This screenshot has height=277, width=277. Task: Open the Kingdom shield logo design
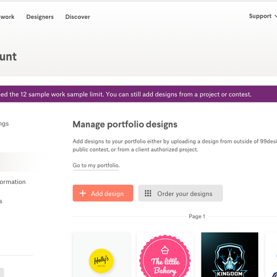(229, 255)
